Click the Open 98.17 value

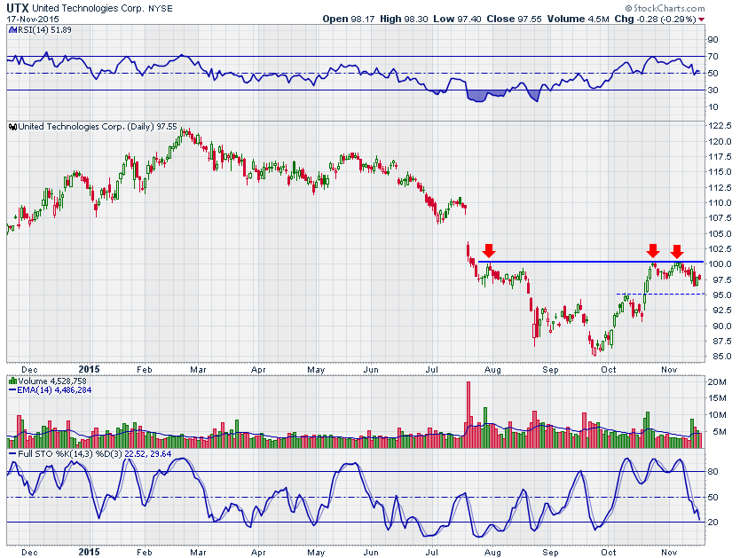349,19
